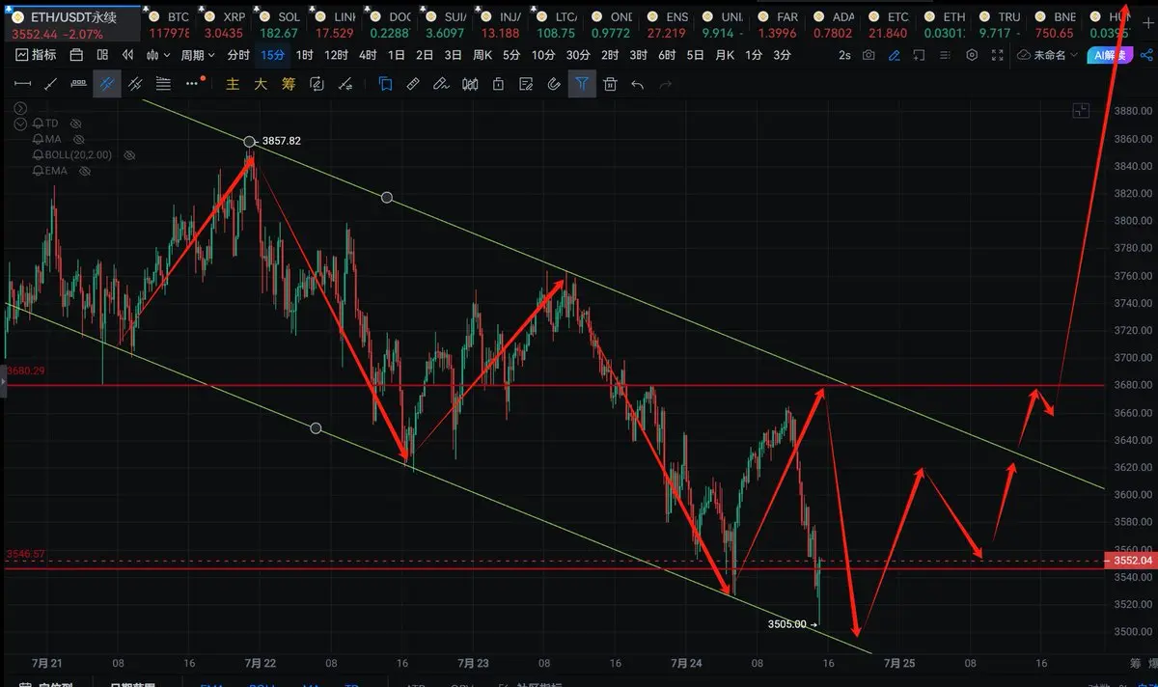Click the channel anchor handle at 3857.82

click(x=249, y=142)
